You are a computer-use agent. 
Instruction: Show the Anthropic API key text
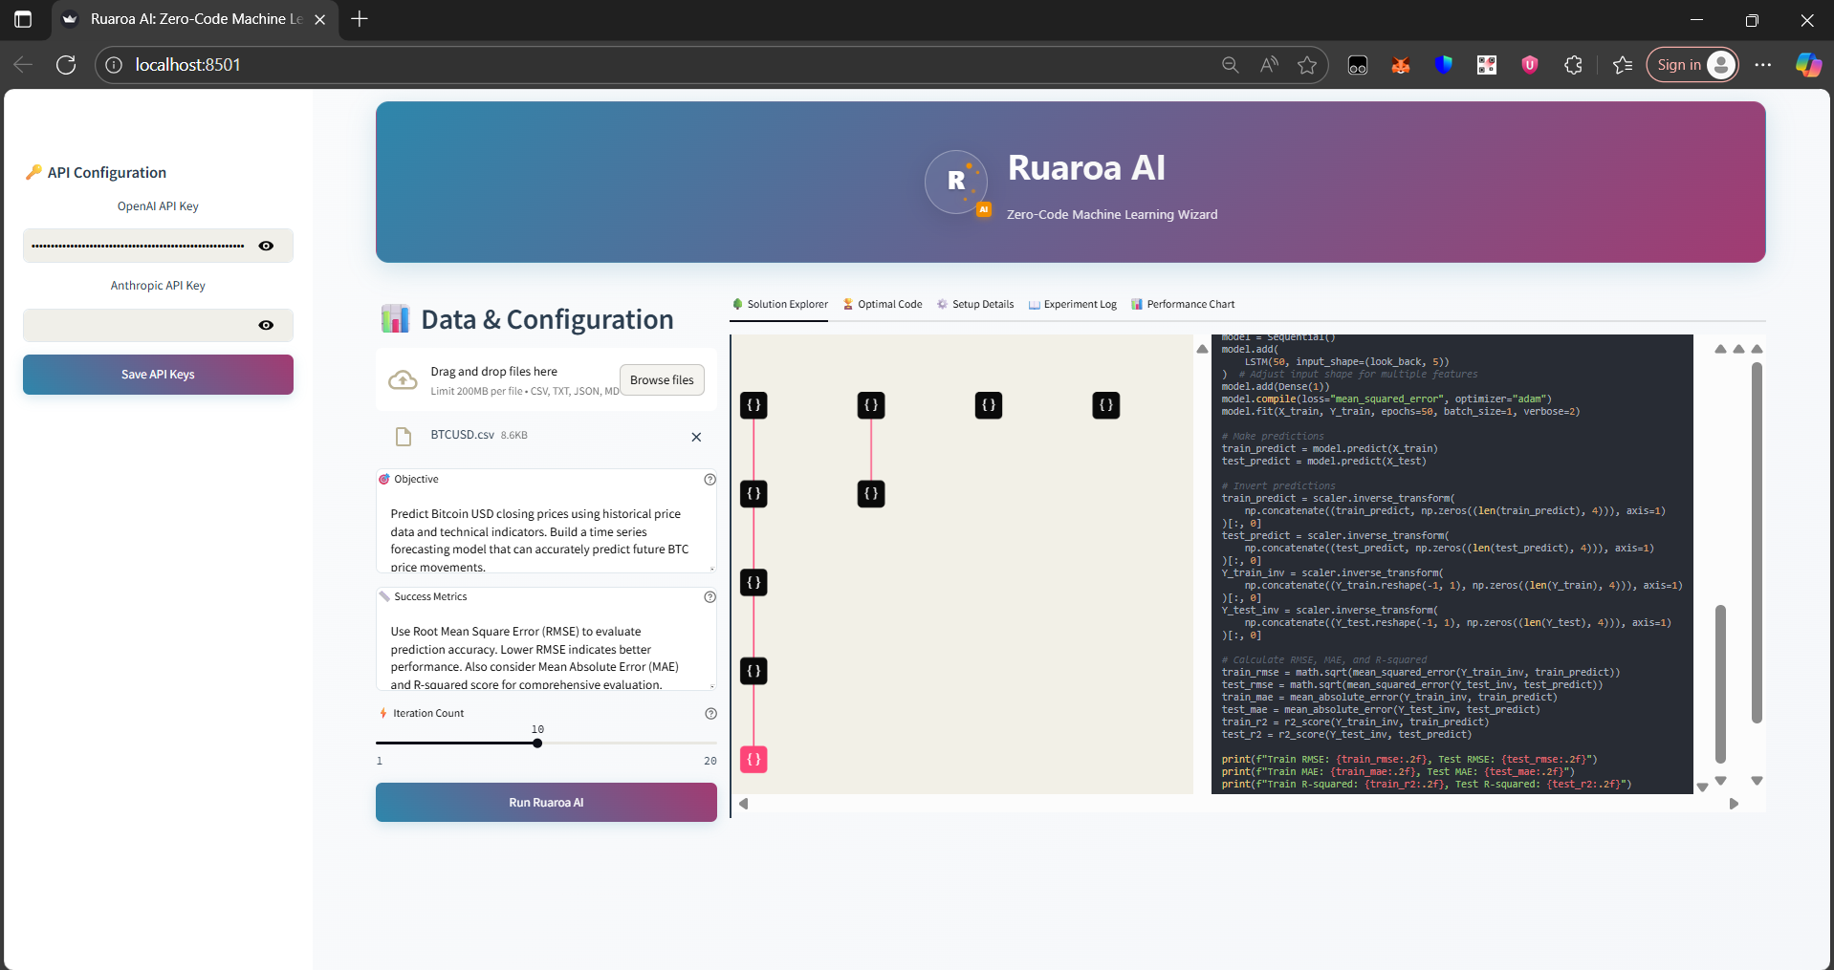(266, 325)
